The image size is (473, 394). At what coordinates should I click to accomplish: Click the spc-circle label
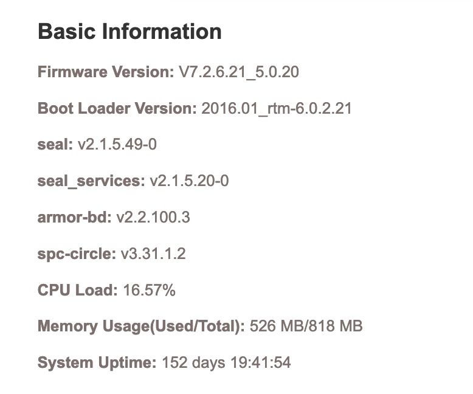(77, 254)
